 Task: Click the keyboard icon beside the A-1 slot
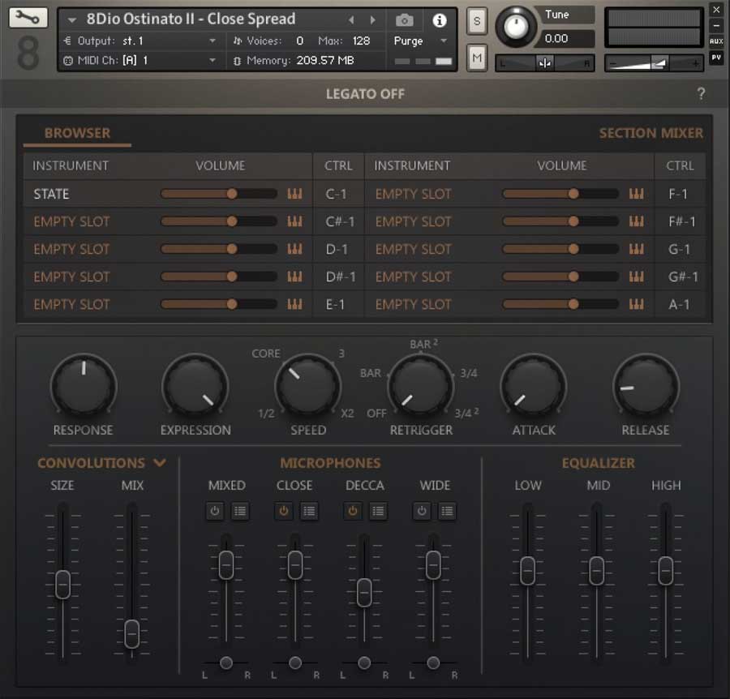(x=637, y=304)
